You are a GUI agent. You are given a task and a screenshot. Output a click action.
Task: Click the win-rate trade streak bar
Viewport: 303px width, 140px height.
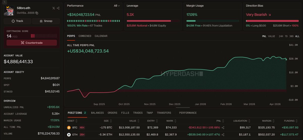[x=93, y=21]
